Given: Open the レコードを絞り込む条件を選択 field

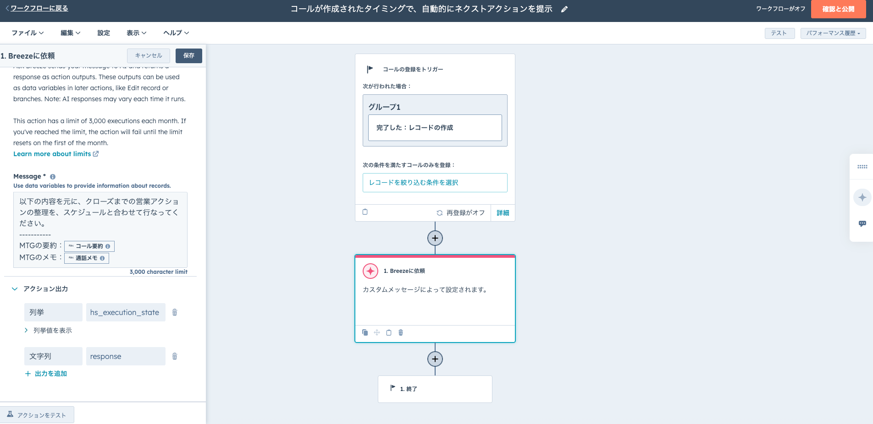Looking at the screenshot, I should pos(435,183).
